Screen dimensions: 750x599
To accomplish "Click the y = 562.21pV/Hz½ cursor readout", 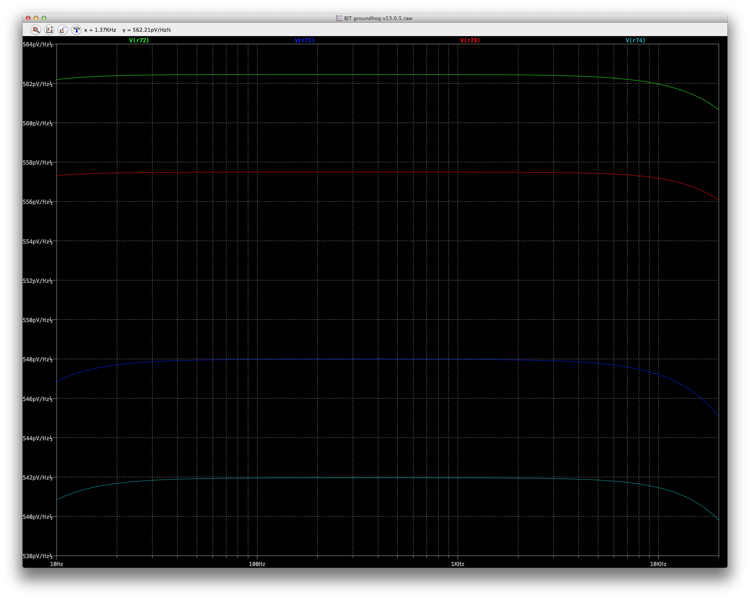I will point(147,30).
